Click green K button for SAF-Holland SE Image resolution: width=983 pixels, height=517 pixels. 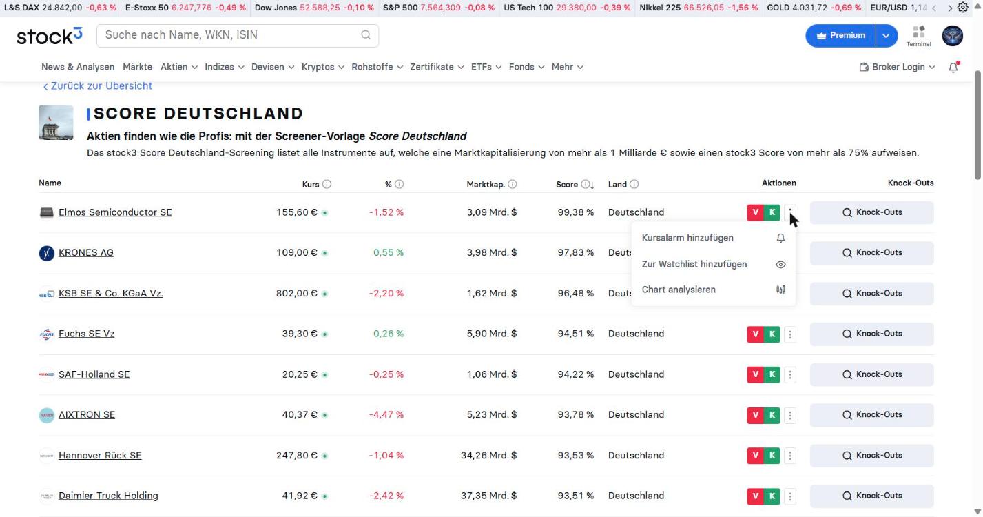[x=772, y=375]
